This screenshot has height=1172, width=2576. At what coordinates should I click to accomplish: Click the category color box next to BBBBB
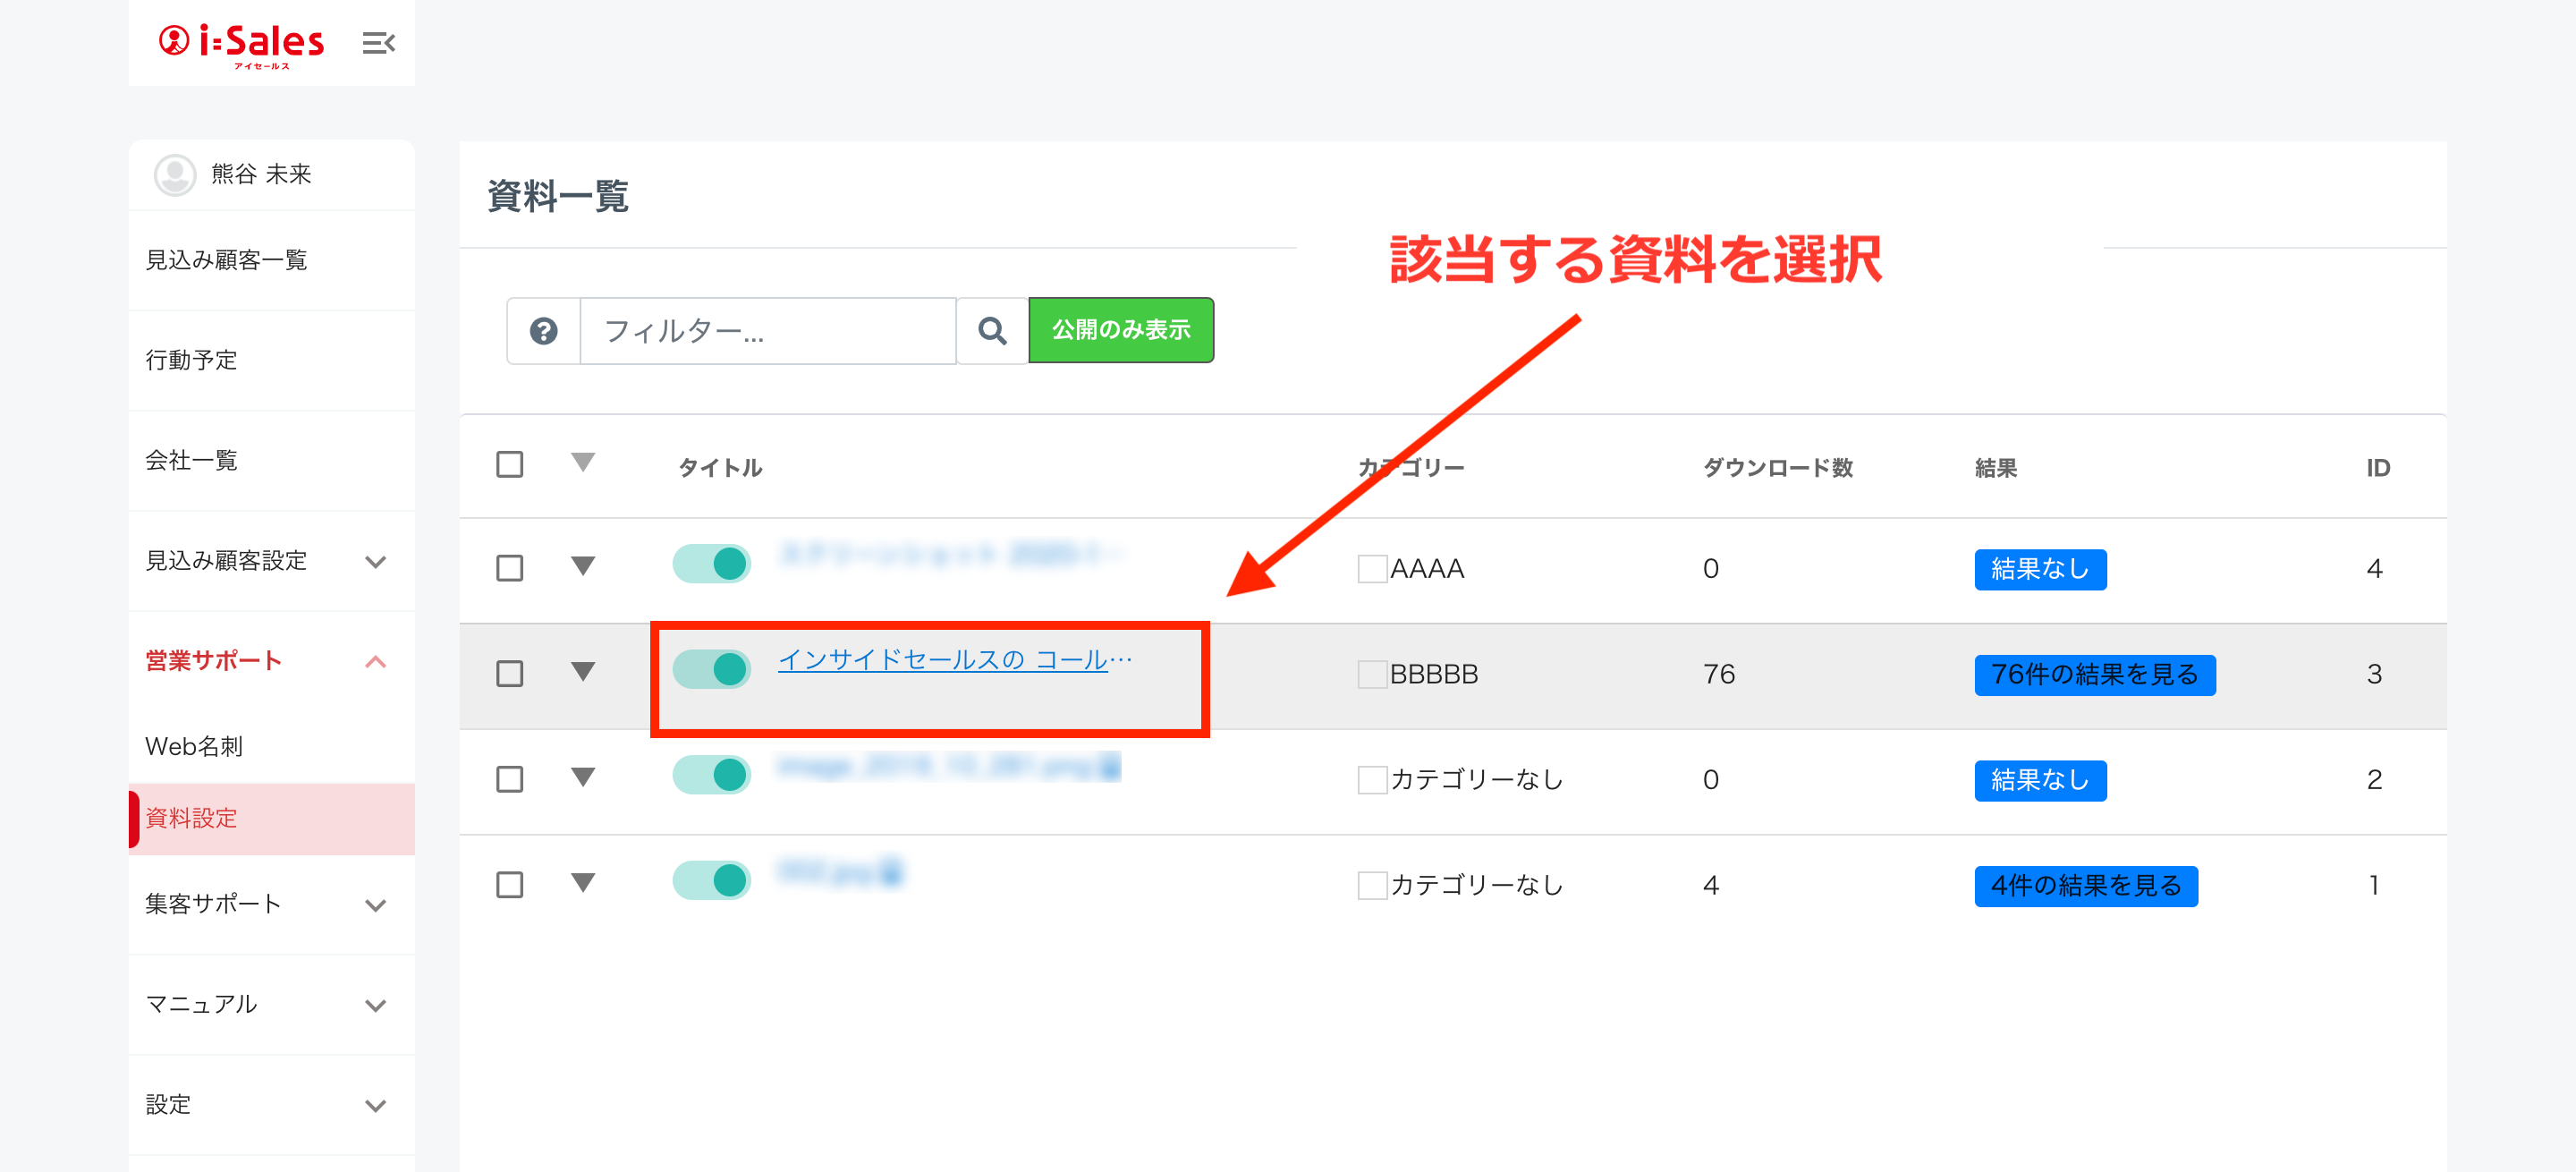(1371, 675)
